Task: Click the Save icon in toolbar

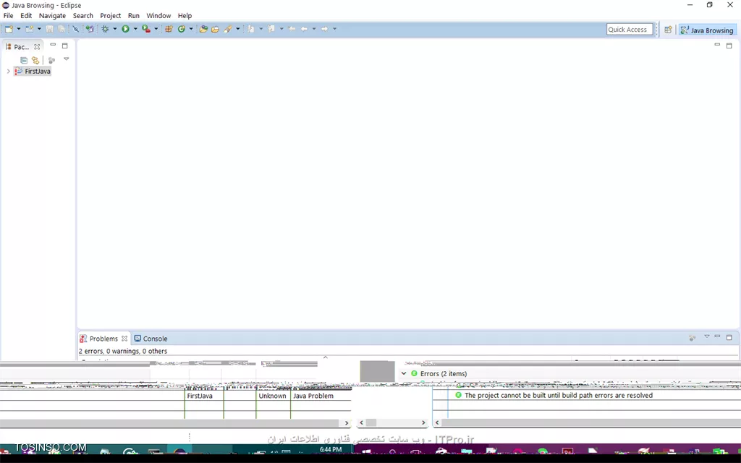Action: click(x=49, y=29)
